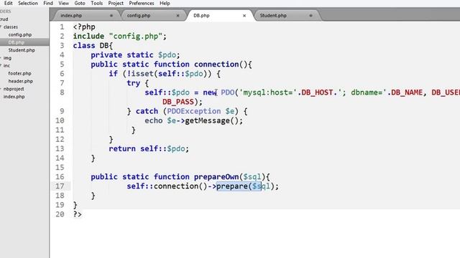Open index.php in the sidebar tree
460x258 pixels.
pos(14,97)
